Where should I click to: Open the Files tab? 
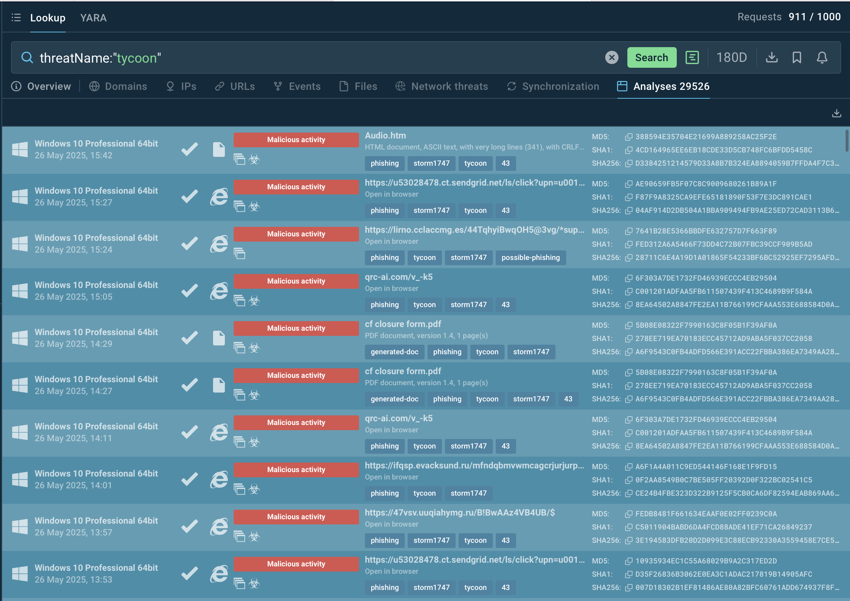[x=358, y=86]
